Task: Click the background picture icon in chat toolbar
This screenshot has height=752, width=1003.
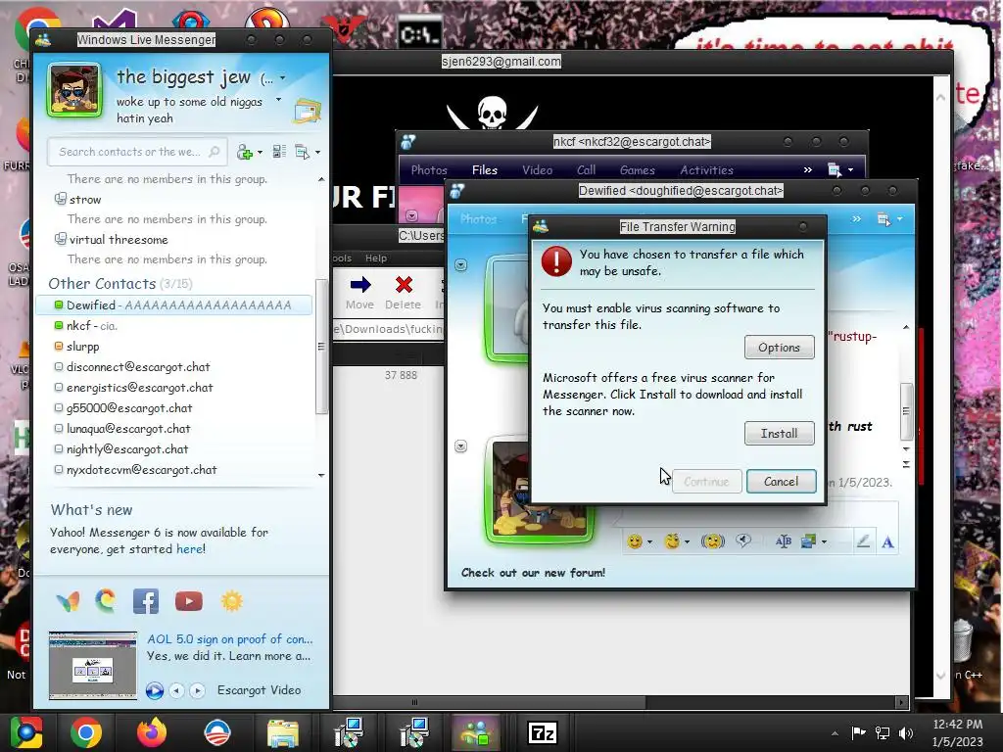Action: (808, 541)
